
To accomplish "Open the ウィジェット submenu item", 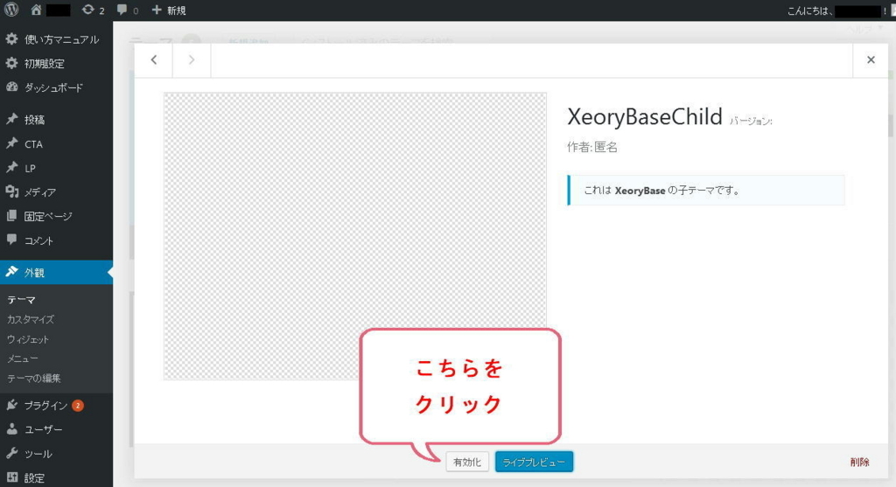I will pyautogui.click(x=28, y=339).
